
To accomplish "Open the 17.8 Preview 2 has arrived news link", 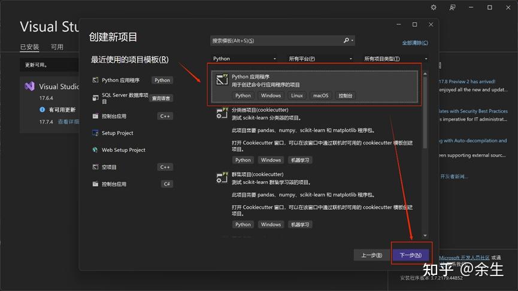I will 467,81.
